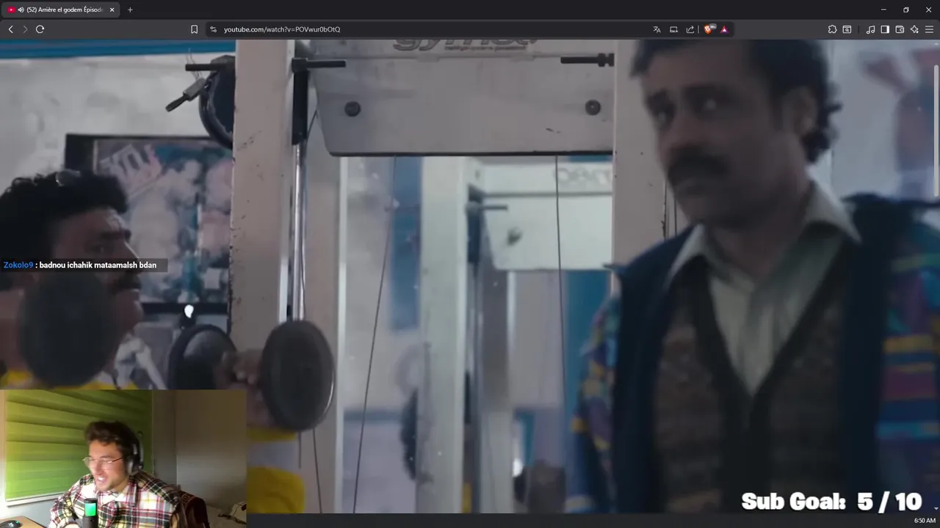Open Brave Rewards triangle icon

(724, 29)
